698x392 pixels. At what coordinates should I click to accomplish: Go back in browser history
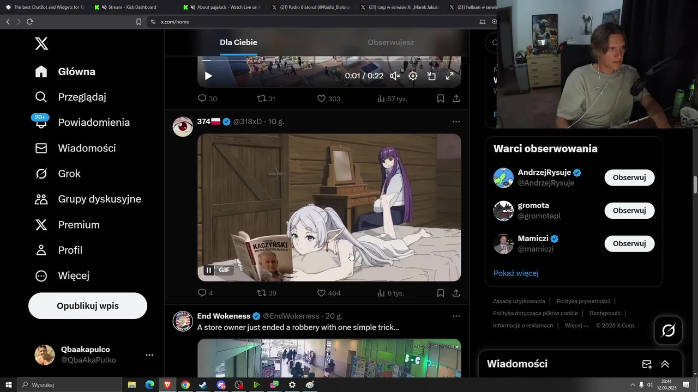pyautogui.click(x=8, y=22)
